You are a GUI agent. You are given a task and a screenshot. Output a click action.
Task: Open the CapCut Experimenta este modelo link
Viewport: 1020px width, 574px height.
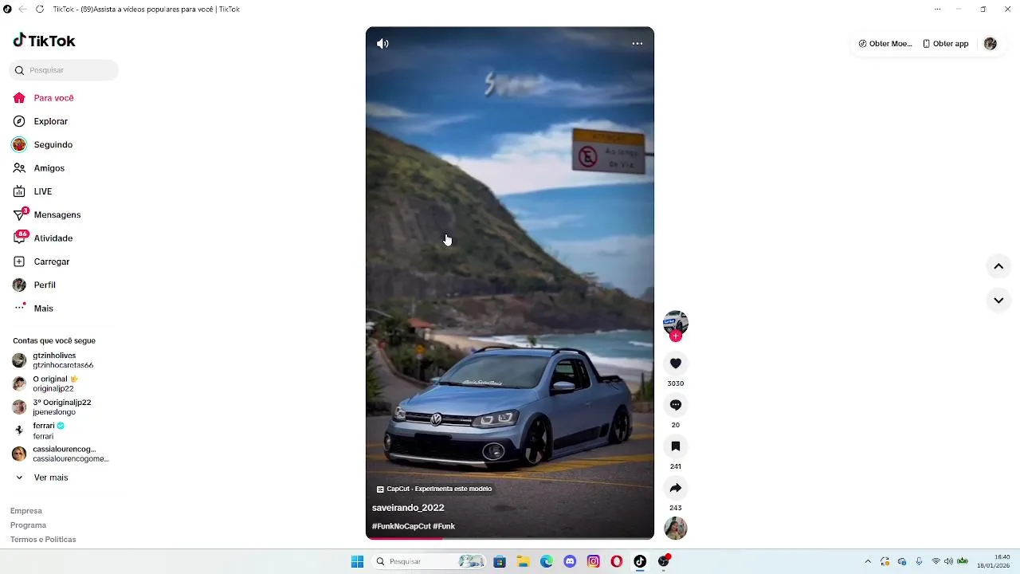pyautogui.click(x=434, y=489)
